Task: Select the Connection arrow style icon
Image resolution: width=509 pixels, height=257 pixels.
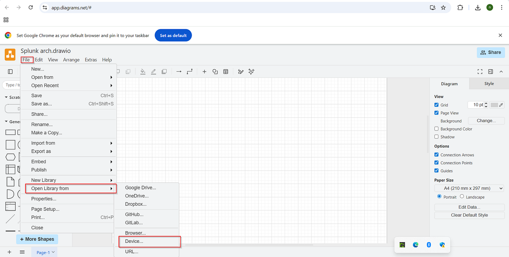Action: (179, 72)
